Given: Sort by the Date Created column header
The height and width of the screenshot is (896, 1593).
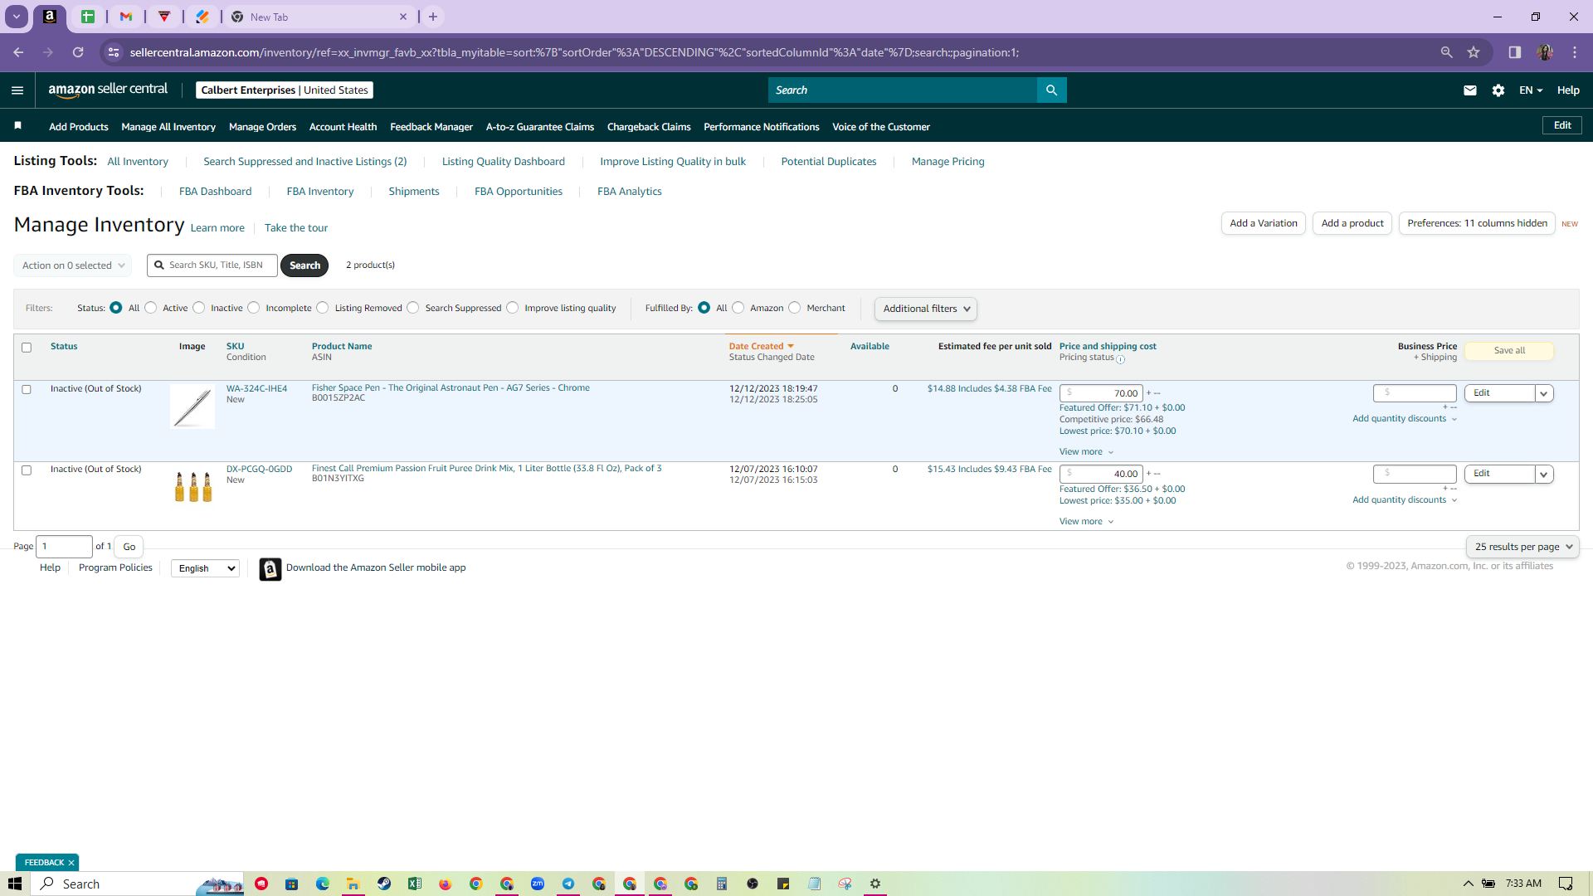Looking at the screenshot, I should [x=761, y=347].
